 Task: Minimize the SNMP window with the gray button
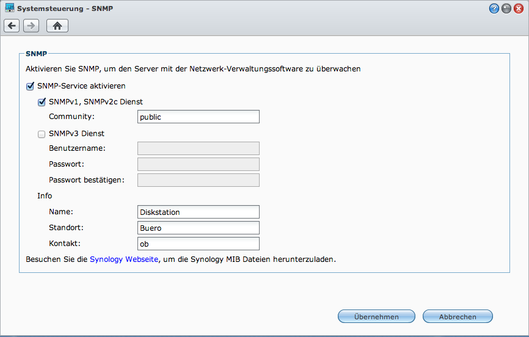[506, 9]
